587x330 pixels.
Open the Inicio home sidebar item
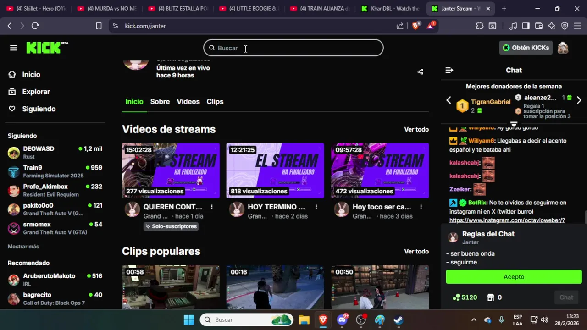(31, 74)
